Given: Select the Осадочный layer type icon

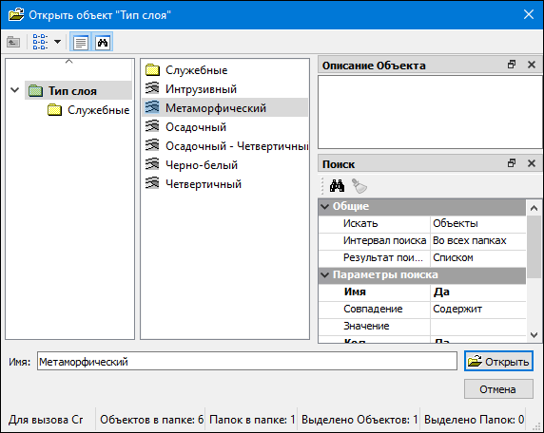Looking at the screenshot, I should (152, 126).
